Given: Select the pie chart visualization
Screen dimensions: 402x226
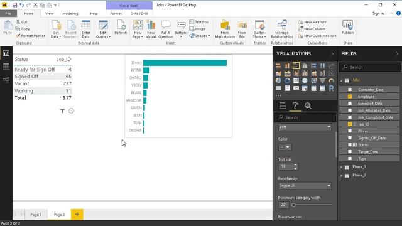Looking at the screenshot, I should click(278, 81).
